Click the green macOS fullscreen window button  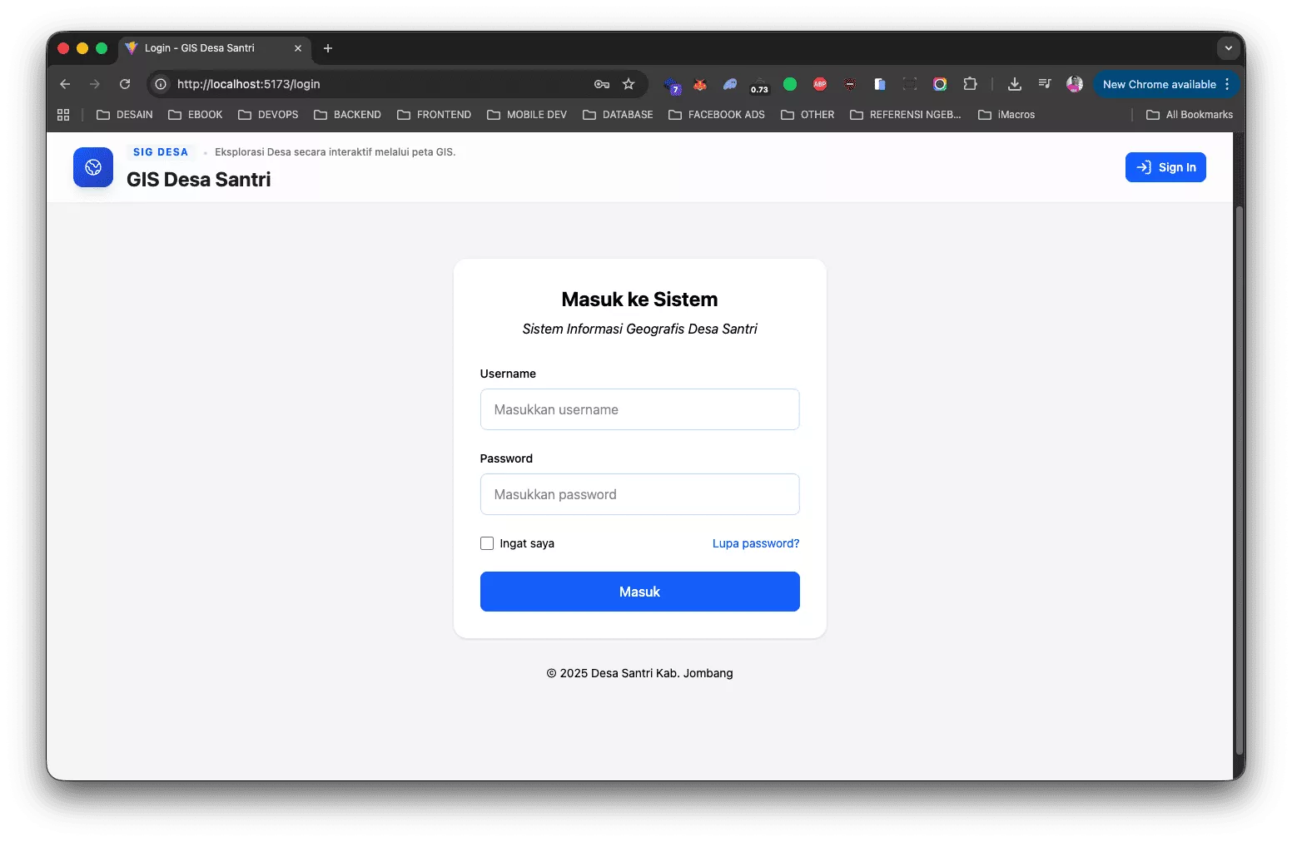pos(102,48)
